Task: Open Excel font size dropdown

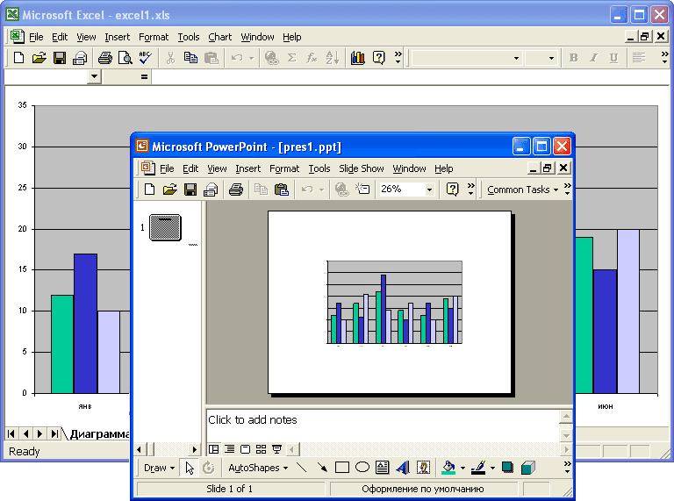Action: tap(551, 58)
